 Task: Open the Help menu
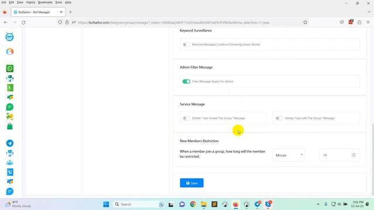[68, 2]
